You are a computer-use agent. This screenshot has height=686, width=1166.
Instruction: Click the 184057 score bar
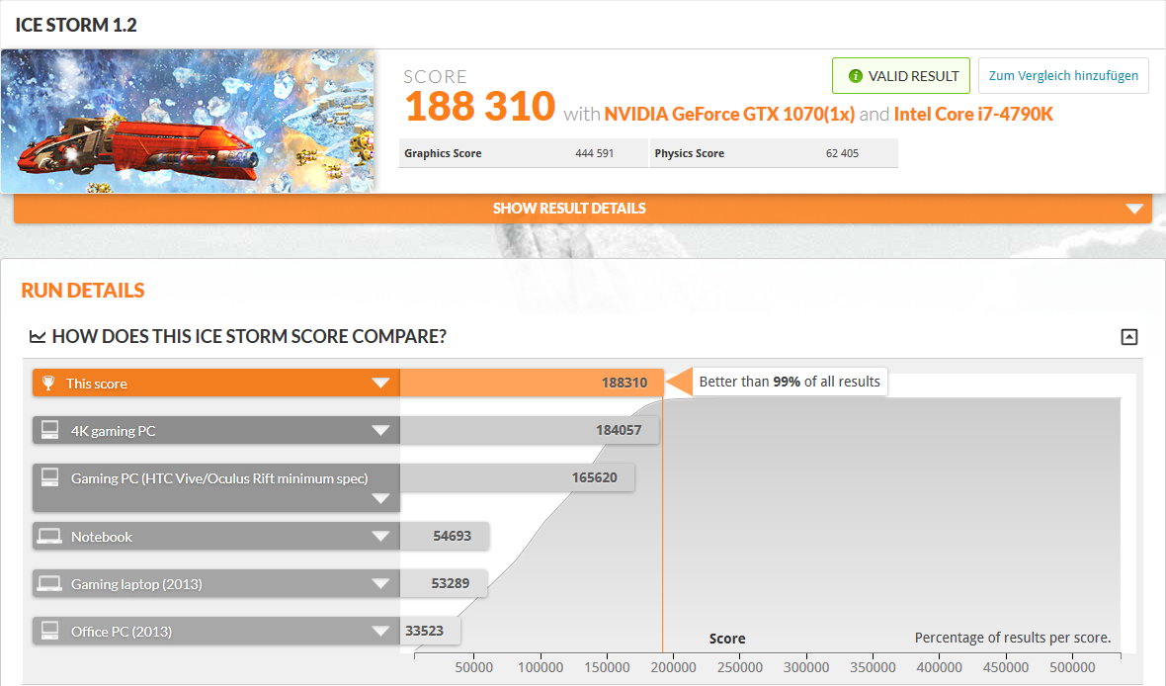click(530, 430)
